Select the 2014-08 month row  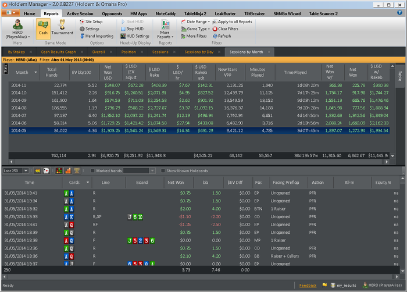pos(199,108)
